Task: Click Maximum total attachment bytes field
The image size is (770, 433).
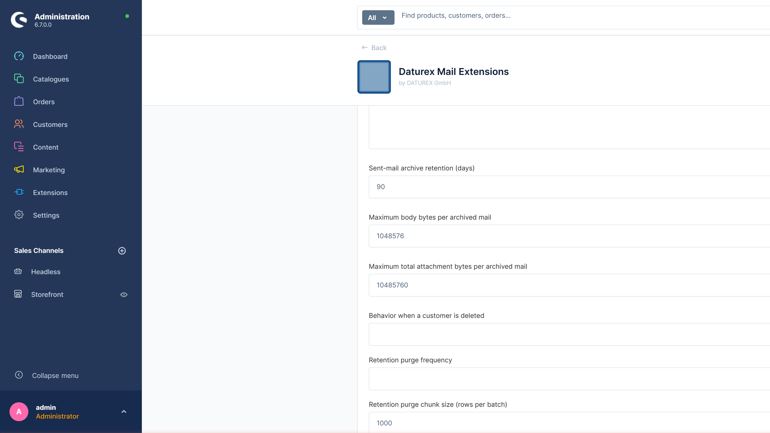Action: click(x=569, y=285)
